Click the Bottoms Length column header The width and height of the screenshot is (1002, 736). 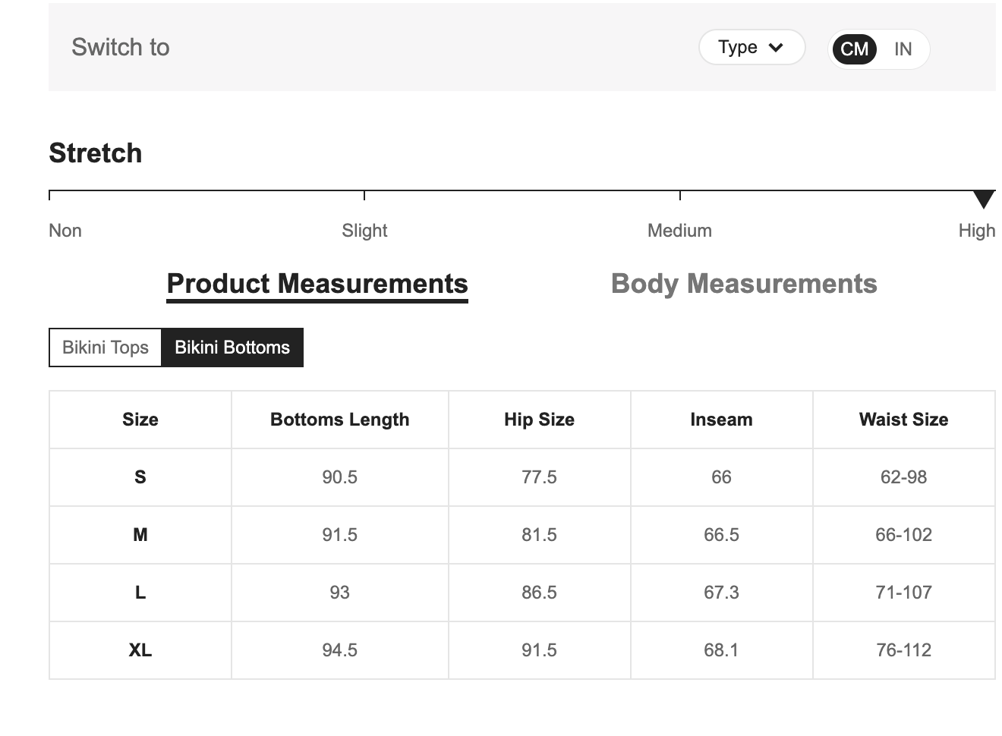tap(339, 420)
